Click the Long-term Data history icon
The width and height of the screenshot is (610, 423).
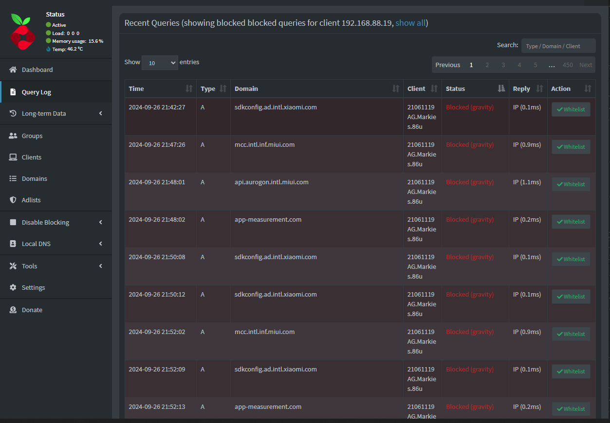pyautogui.click(x=13, y=113)
